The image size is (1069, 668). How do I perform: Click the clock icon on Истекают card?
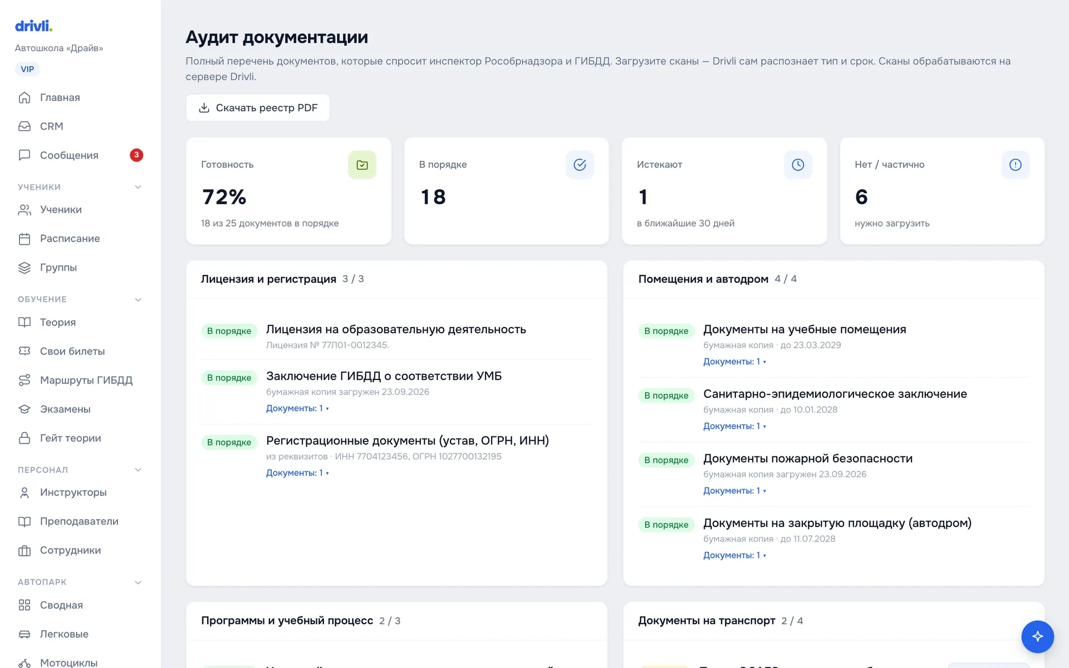798,165
